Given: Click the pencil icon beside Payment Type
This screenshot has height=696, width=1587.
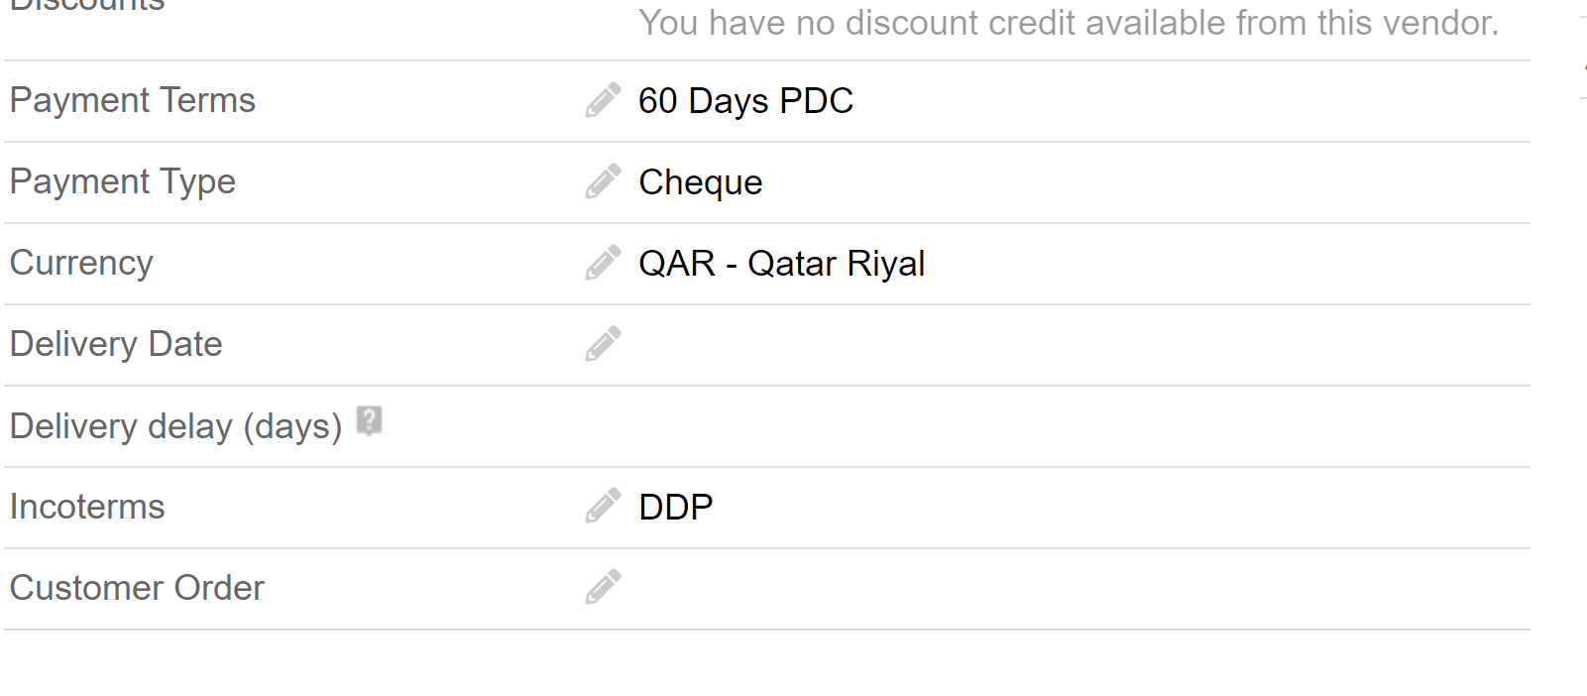Looking at the screenshot, I should 603,181.
